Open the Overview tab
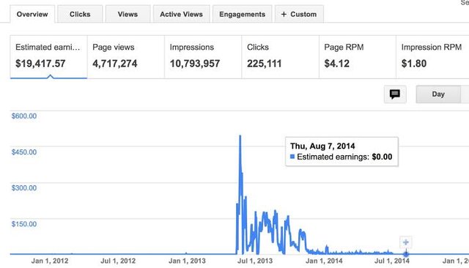Screen dimensions: 469x268 coord(32,14)
